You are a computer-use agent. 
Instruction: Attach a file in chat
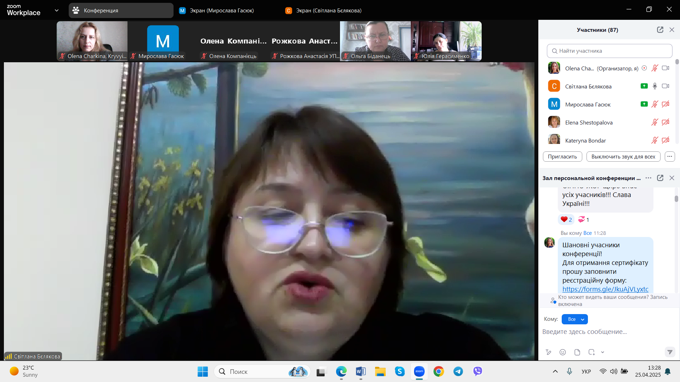pos(577,352)
